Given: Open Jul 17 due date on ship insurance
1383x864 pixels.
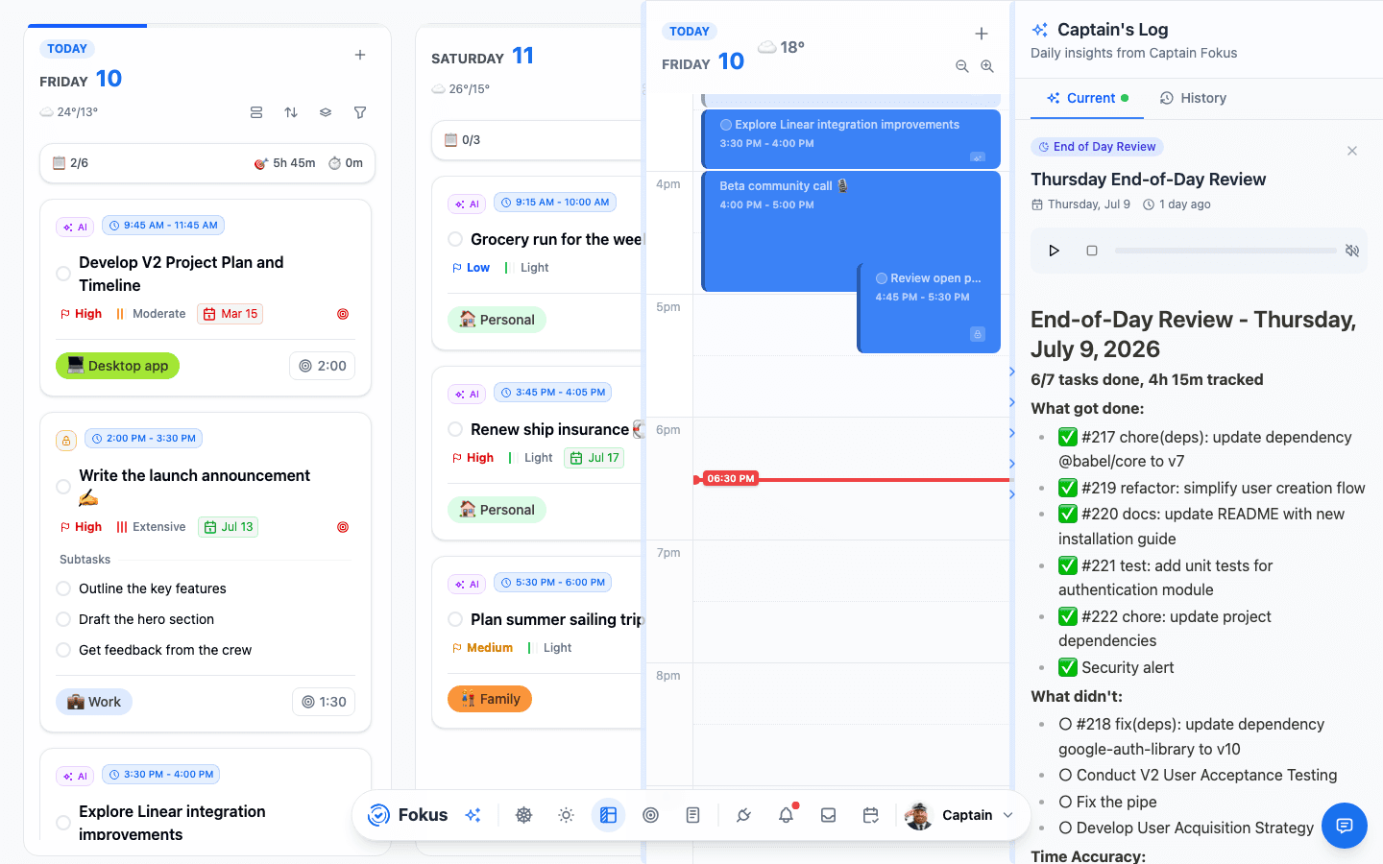Looking at the screenshot, I should [594, 458].
